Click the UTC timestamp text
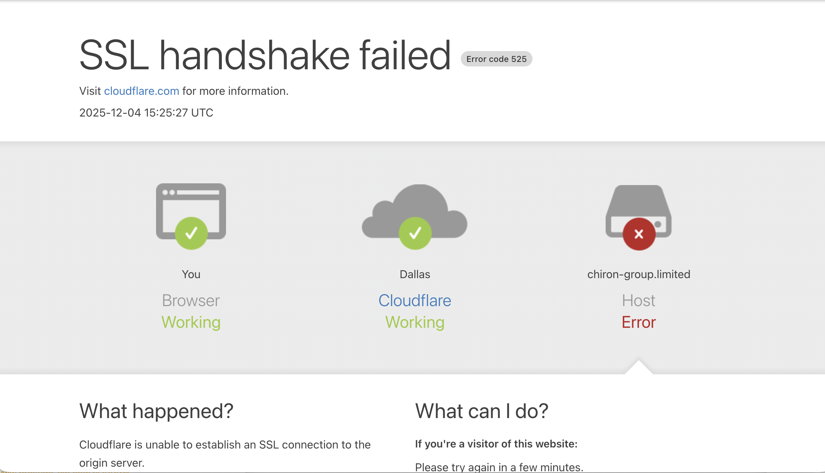The width and height of the screenshot is (825, 473). click(x=146, y=113)
